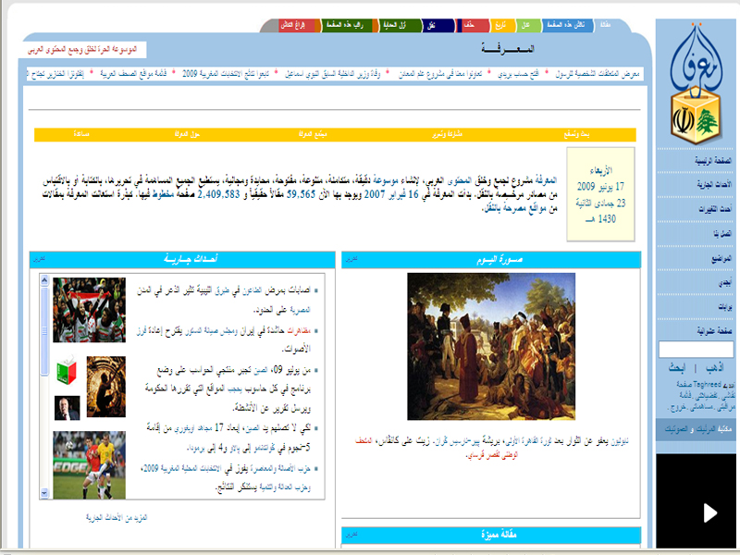Open the dark tunnel photo thumbnail
Image resolution: width=740 pixels, height=555 pixels.
coord(106,387)
